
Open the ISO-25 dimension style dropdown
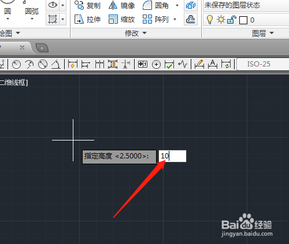click(x=263, y=64)
